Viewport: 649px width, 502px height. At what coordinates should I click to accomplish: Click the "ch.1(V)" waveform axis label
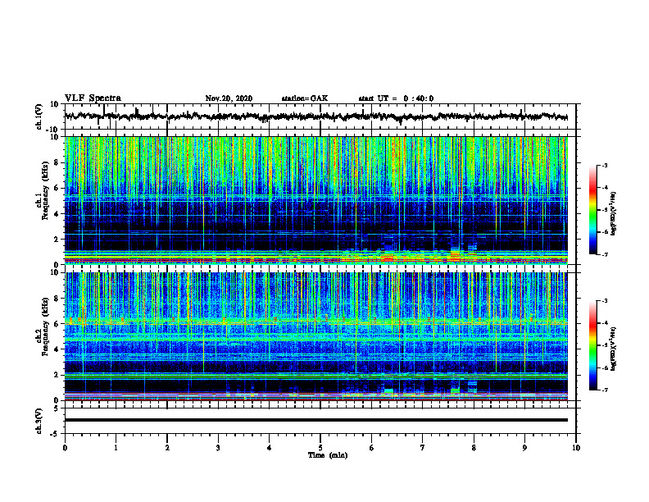coord(39,116)
